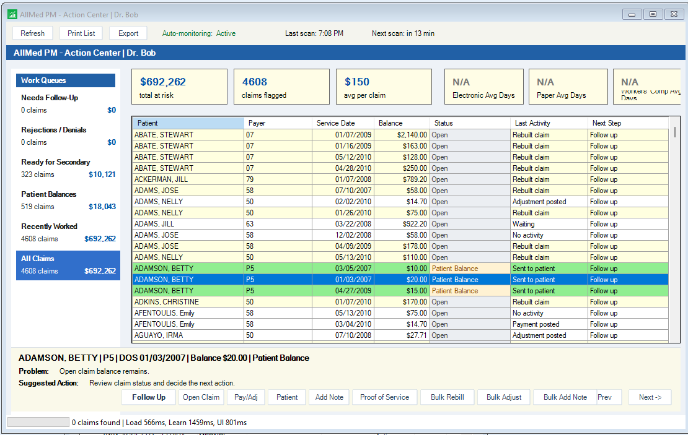Click the AllMed PM app icon in title bar

(12, 14)
